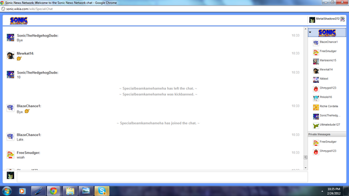Open Skype from the taskbar
Image resolution: width=349 pixels, height=196 pixels.
(x=102, y=191)
